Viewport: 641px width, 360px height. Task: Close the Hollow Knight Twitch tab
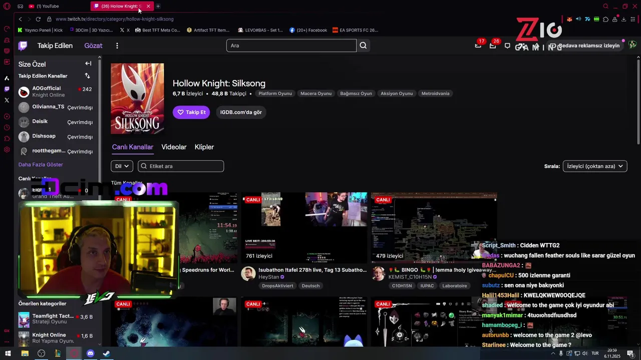148,6
